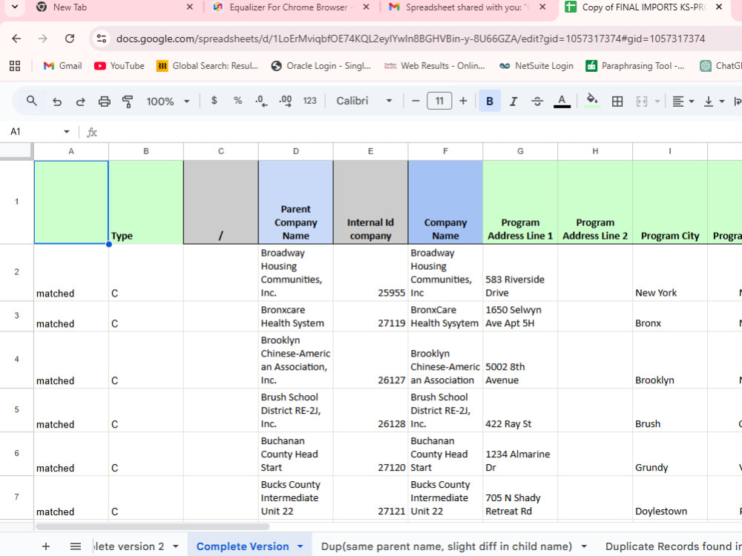742x556 pixels.
Task: Click the font size field
Action: click(439, 101)
